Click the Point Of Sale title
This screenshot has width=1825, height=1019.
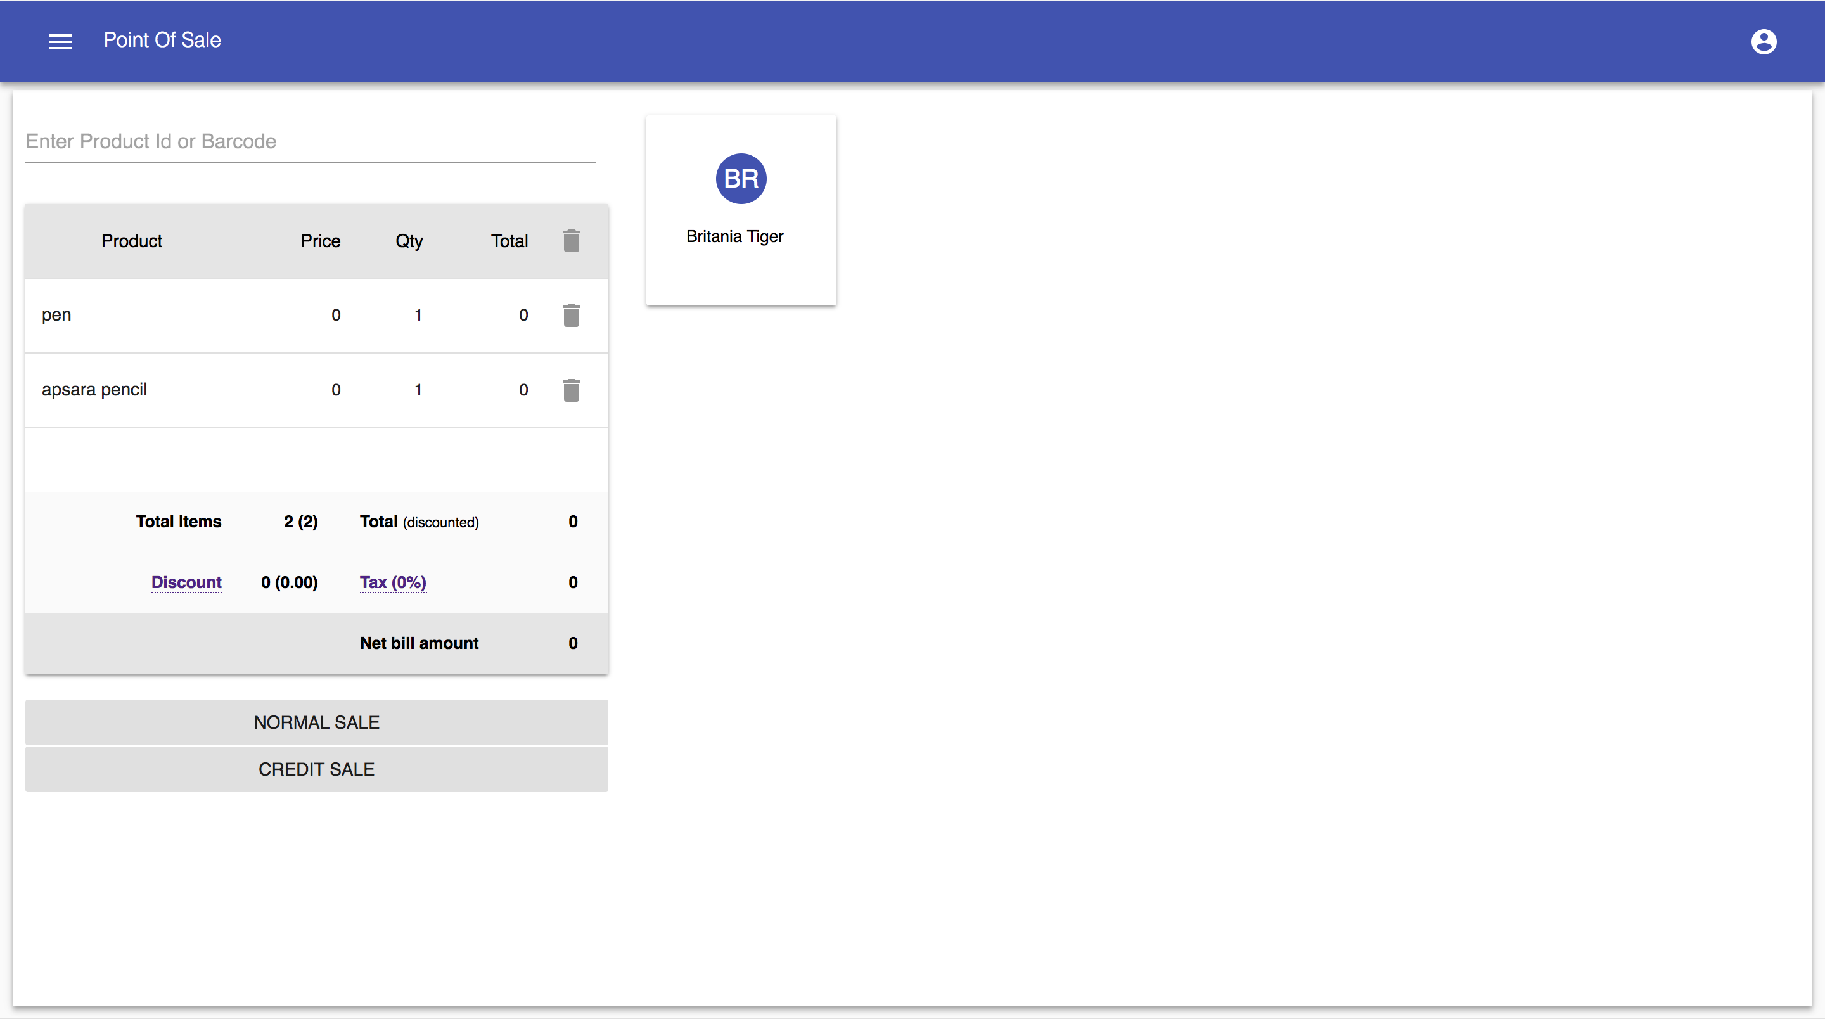(x=162, y=41)
